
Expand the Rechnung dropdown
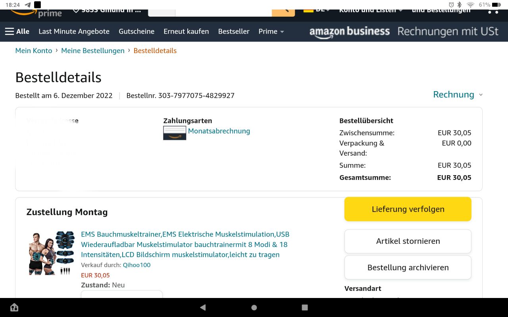coord(458,95)
